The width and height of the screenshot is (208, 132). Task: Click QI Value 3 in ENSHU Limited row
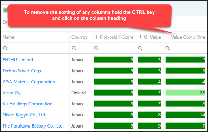point(149,60)
